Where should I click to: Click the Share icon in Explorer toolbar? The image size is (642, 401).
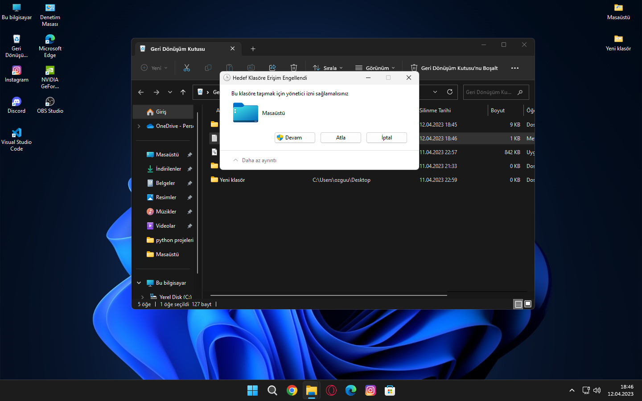[x=272, y=68]
